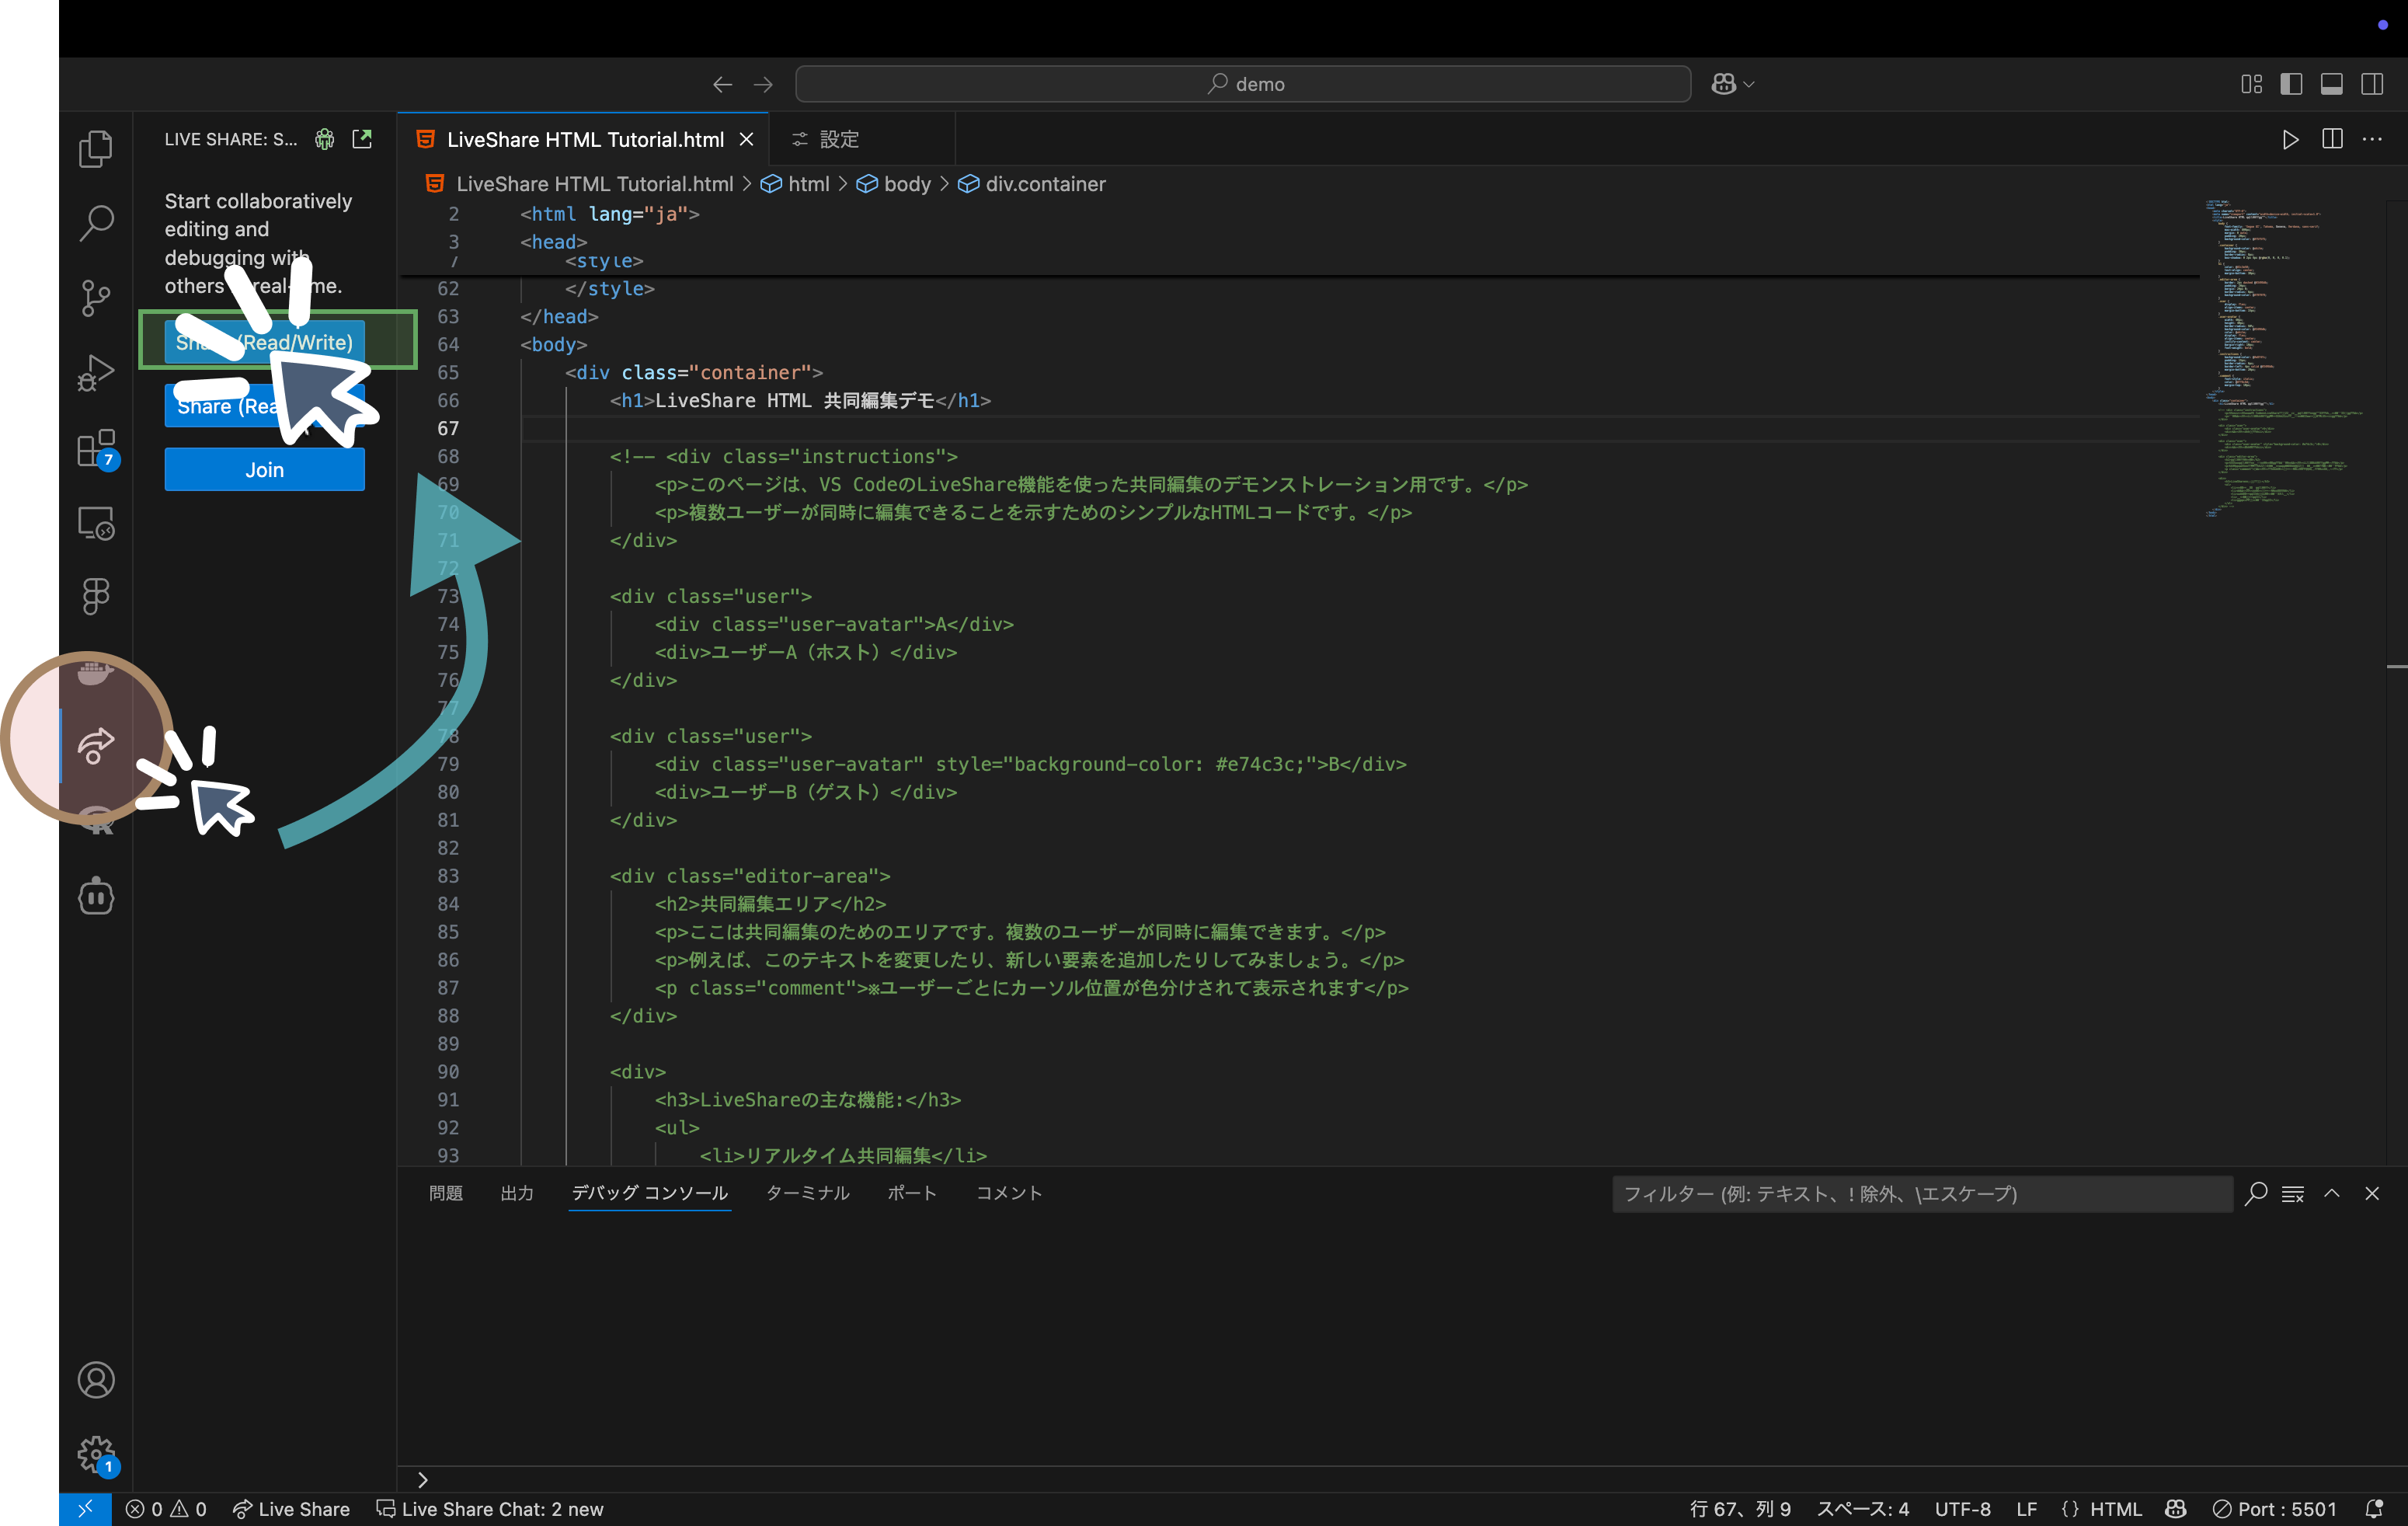2408x1526 pixels.
Task: Click the panel filter search icon
Action: coord(2256,1193)
